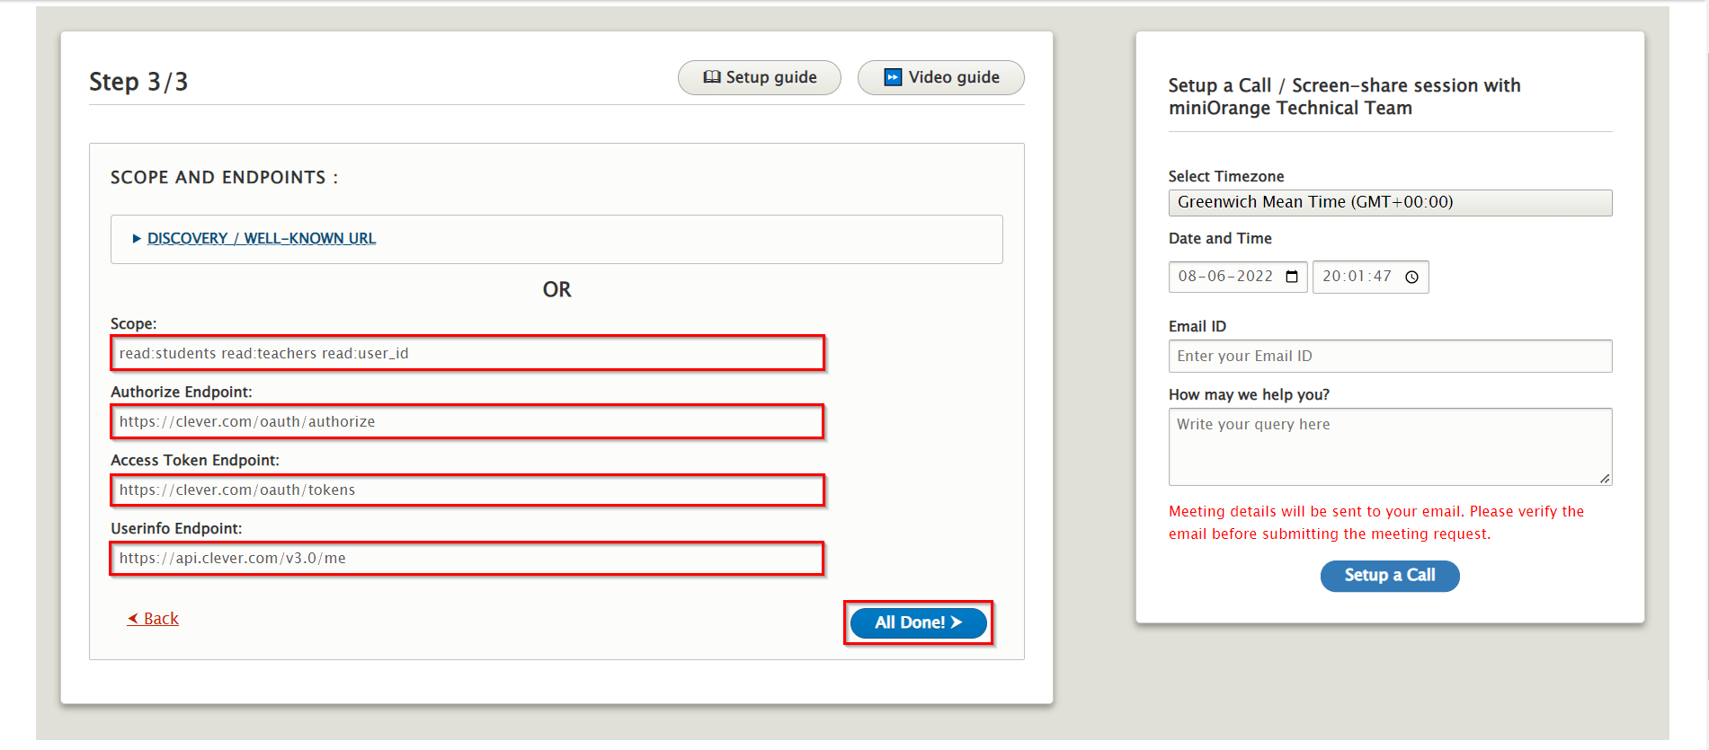
Task: Click the Setup a Call button
Action: [1389, 576]
